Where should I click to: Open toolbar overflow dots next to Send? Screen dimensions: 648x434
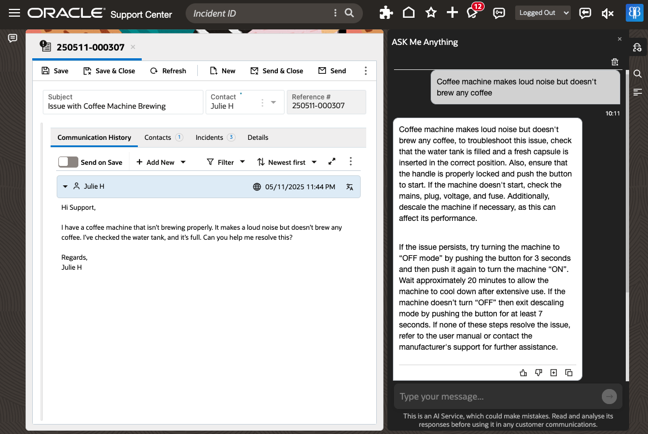[365, 70]
